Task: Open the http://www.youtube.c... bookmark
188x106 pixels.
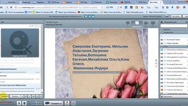Action: point(89,12)
